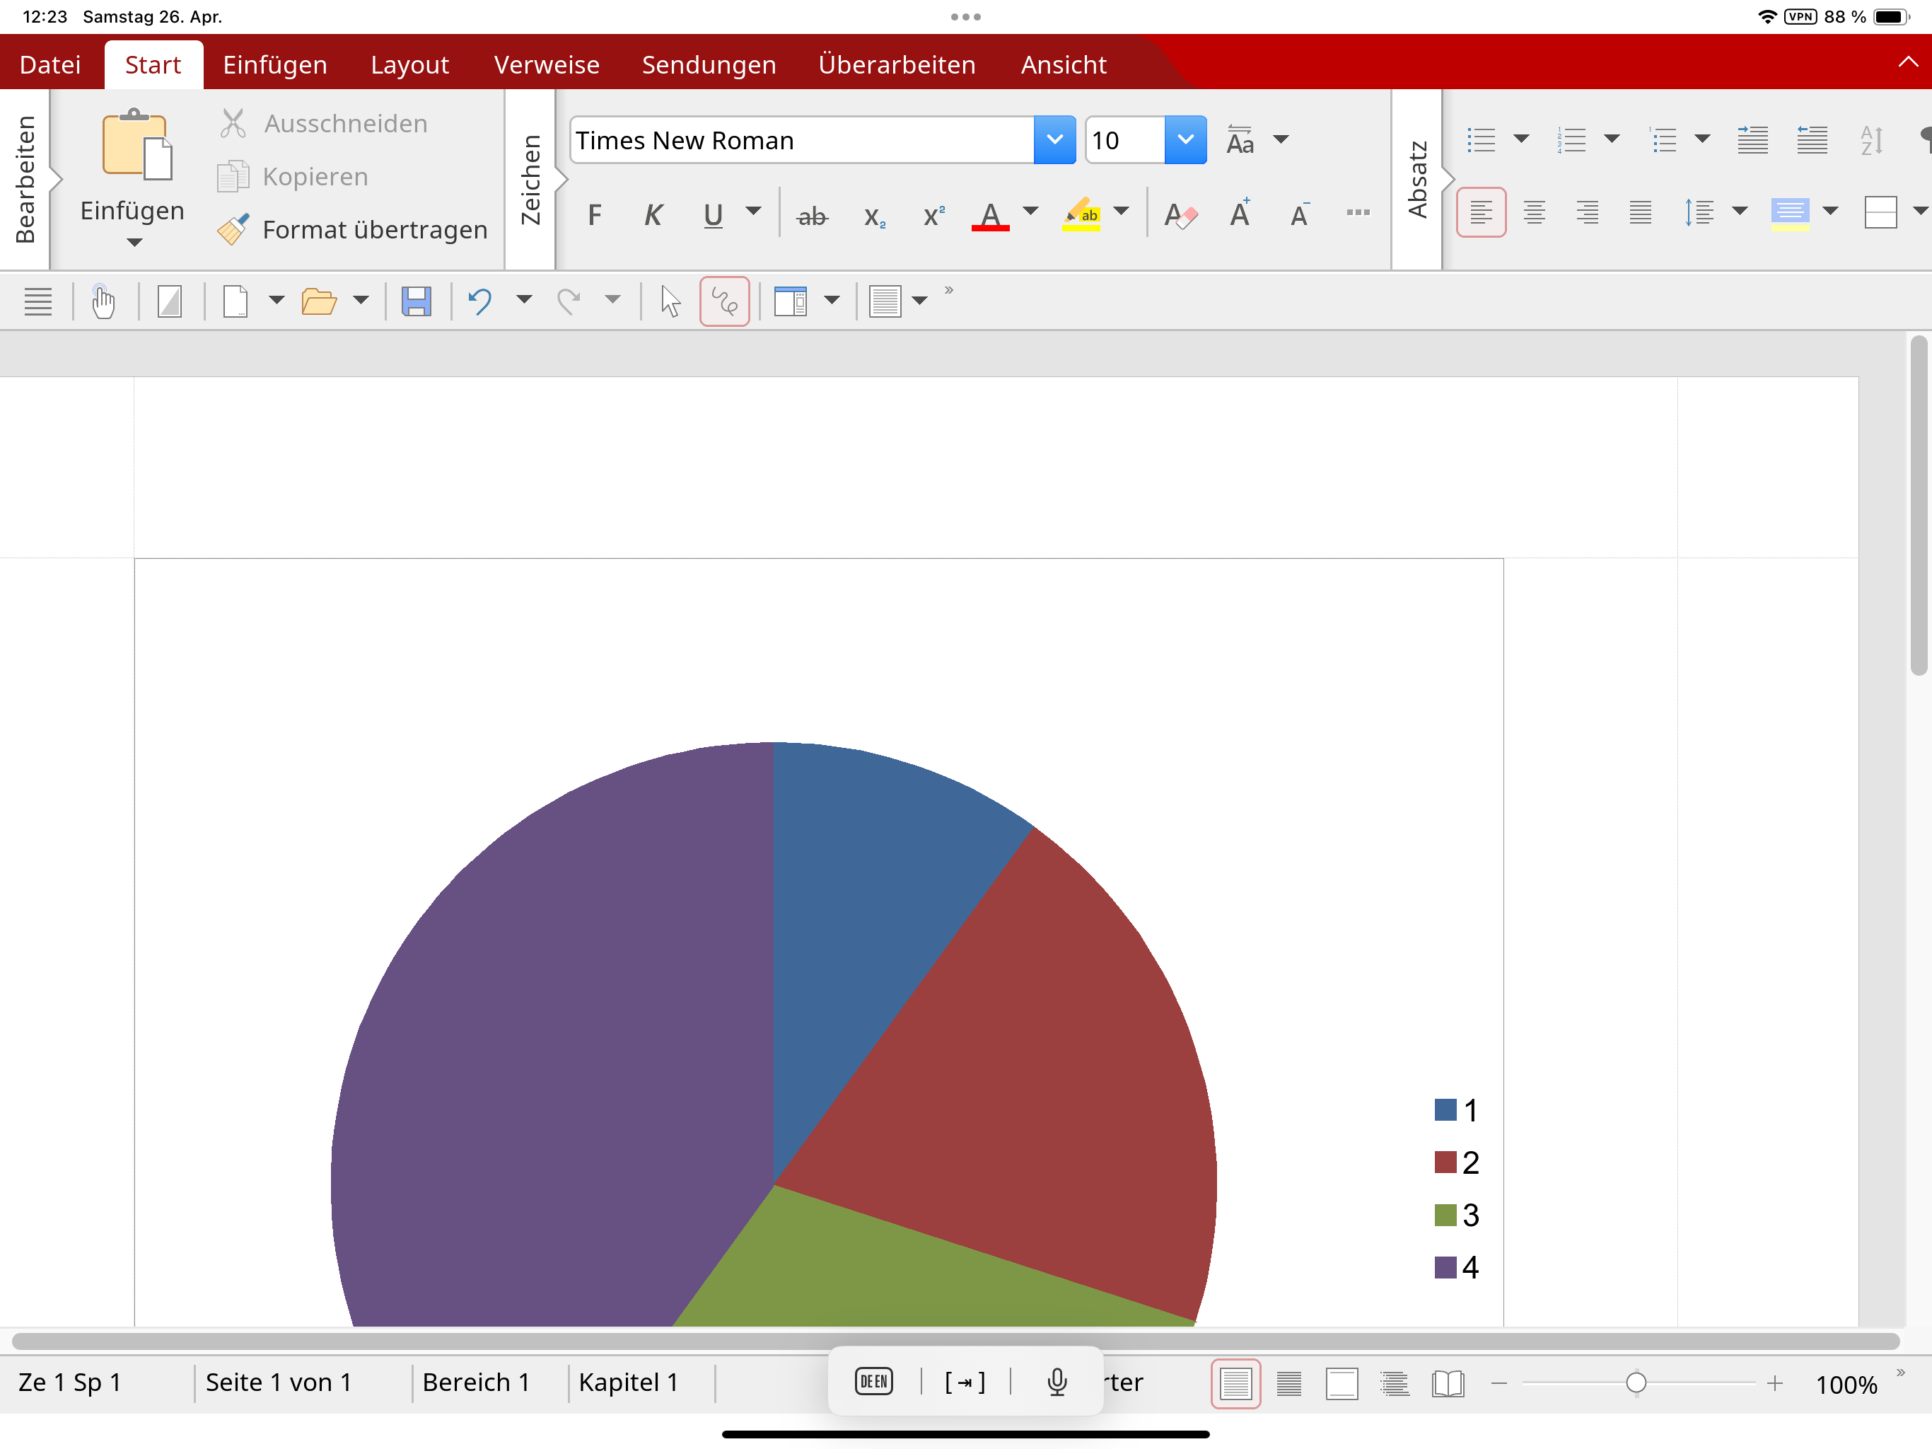Open the Ansicht tab
The height and width of the screenshot is (1449, 1932).
(1063, 64)
